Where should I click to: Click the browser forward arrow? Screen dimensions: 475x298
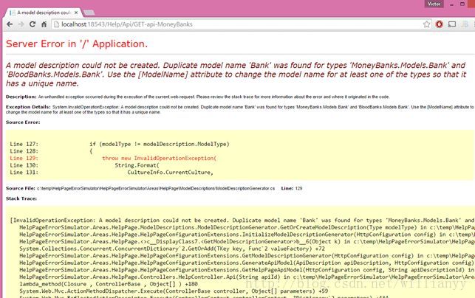click(x=21, y=24)
